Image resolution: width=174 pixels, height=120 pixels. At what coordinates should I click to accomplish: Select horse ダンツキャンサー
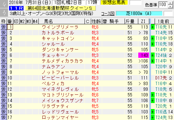tap(60, 50)
